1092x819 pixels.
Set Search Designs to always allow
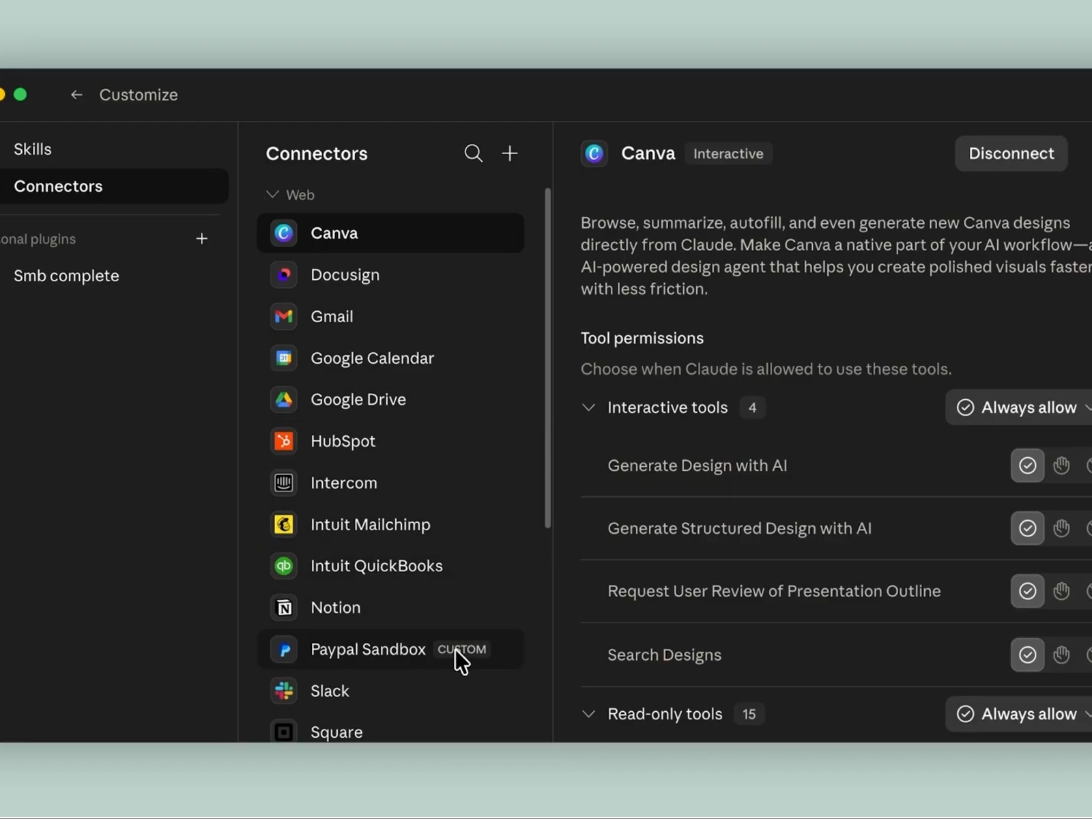[x=1027, y=655]
